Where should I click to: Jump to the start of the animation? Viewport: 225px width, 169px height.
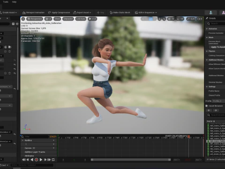click(x=24, y=160)
